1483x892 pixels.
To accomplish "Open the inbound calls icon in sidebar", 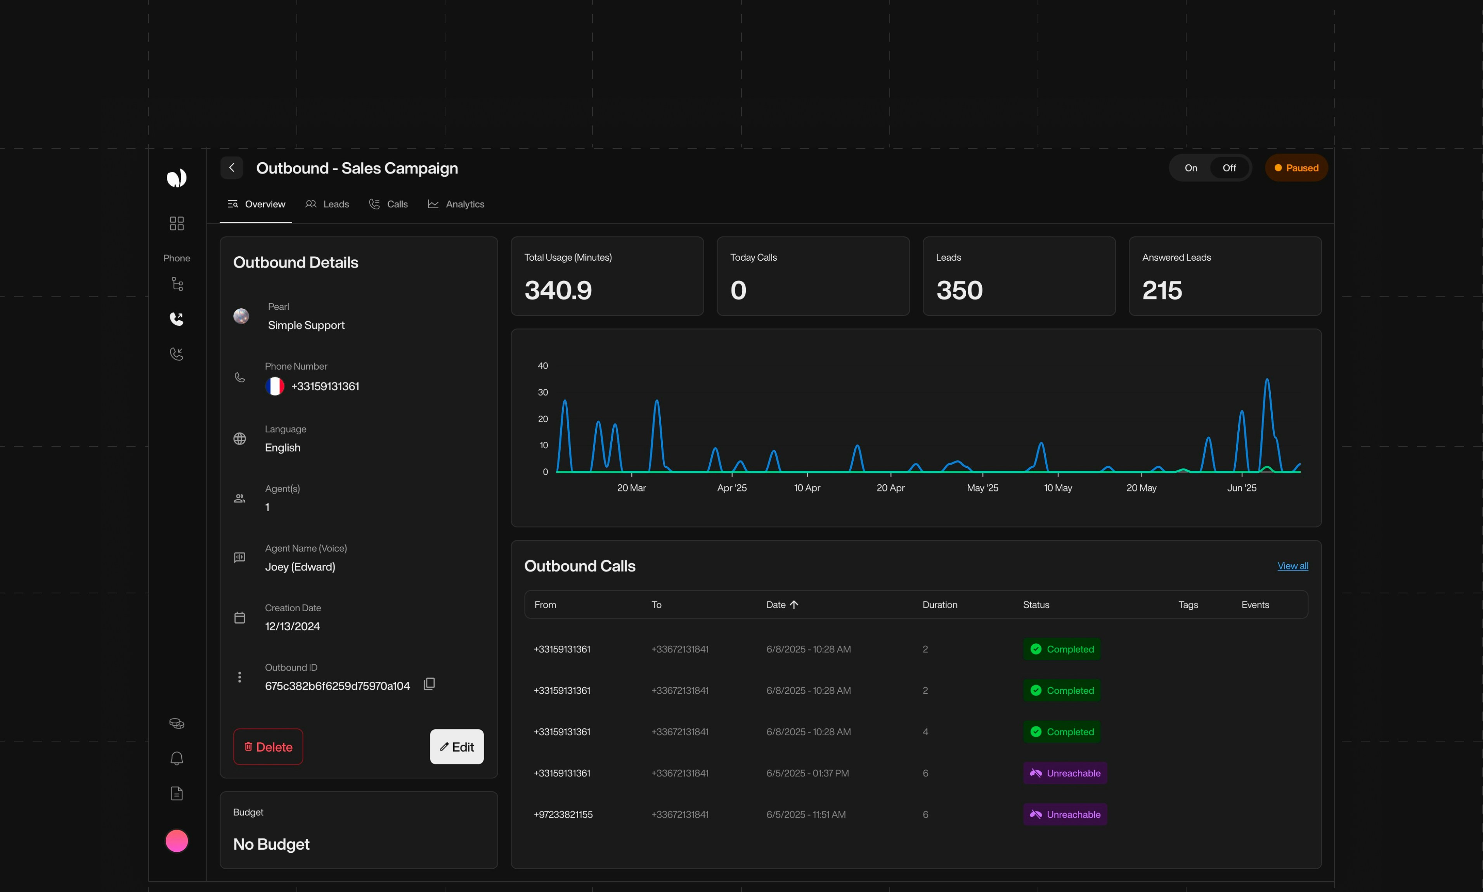I will click(176, 353).
